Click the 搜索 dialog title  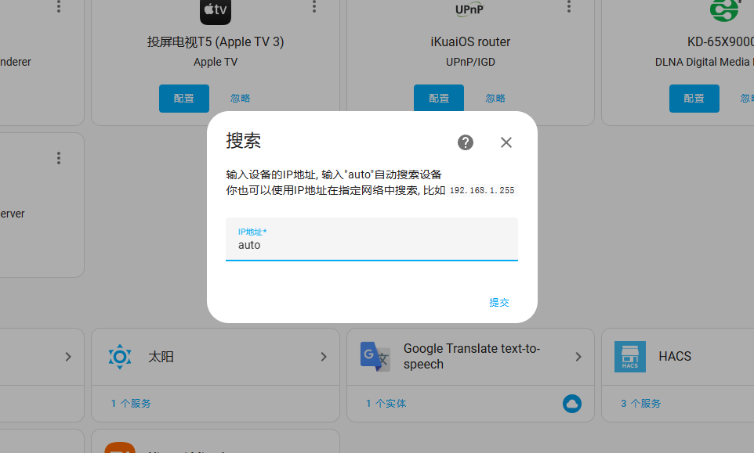(243, 141)
